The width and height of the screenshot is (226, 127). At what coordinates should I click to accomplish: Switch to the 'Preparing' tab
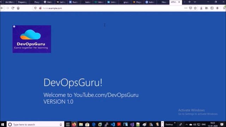point(23,2)
